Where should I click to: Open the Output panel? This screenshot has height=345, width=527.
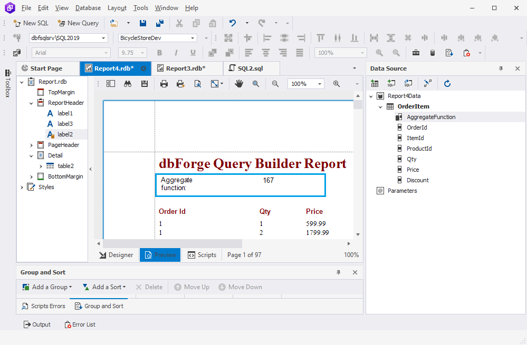click(37, 324)
